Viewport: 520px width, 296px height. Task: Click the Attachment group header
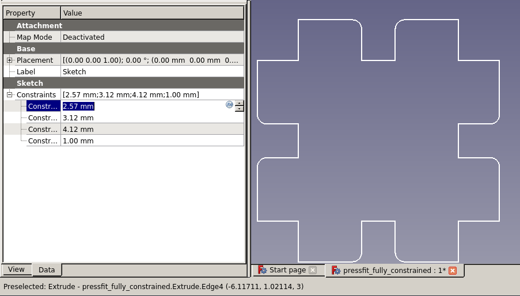coord(124,25)
